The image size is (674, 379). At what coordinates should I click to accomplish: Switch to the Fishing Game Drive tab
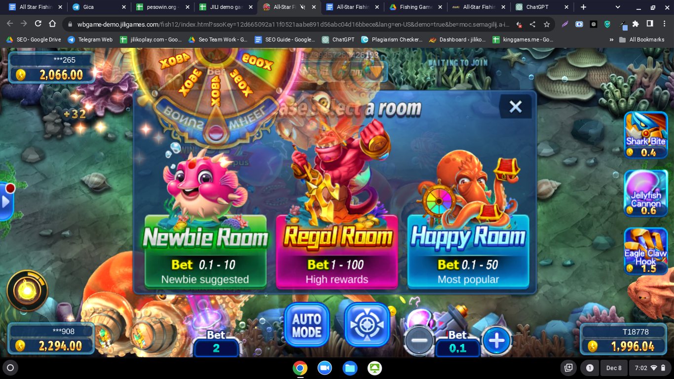(x=415, y=7)
